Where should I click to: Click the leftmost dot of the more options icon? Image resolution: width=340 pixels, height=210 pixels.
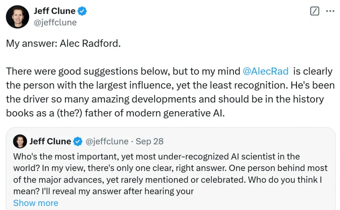click(326, 10)
